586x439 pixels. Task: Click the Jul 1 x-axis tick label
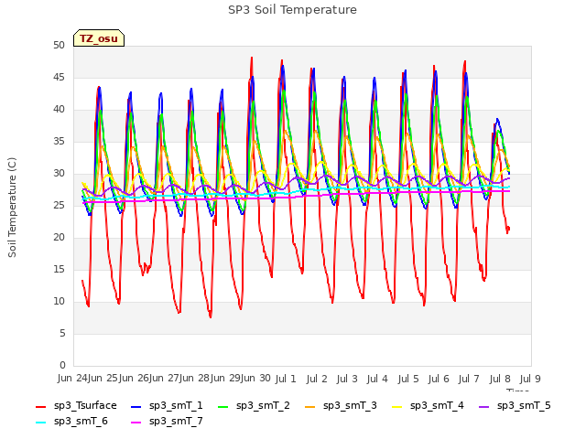pyautogui.click(x=286, y=379)
